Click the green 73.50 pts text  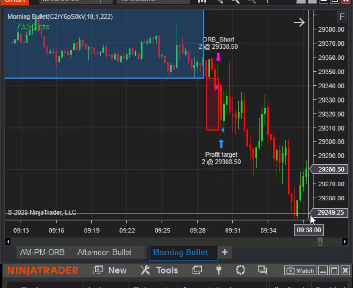click(x=33, y=27)
